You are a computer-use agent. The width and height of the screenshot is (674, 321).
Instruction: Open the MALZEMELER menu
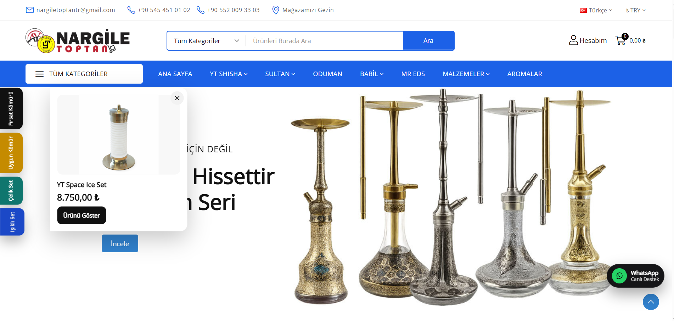click(x=466, y=74)
